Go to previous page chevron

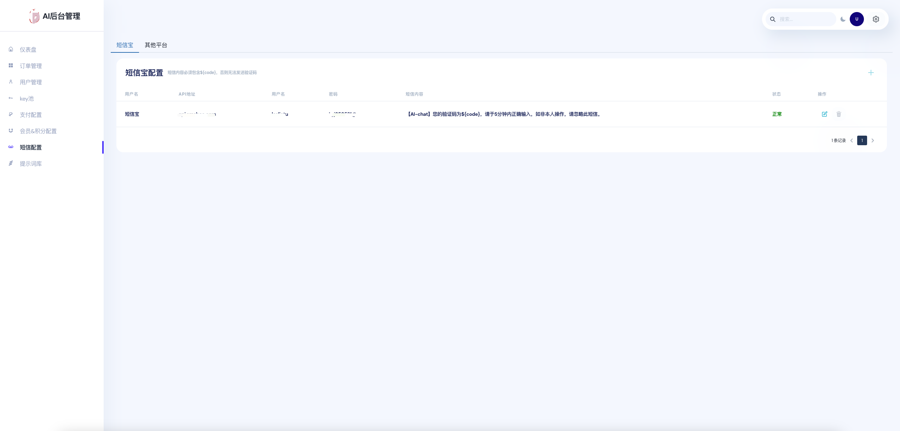[x=852, y=141]
